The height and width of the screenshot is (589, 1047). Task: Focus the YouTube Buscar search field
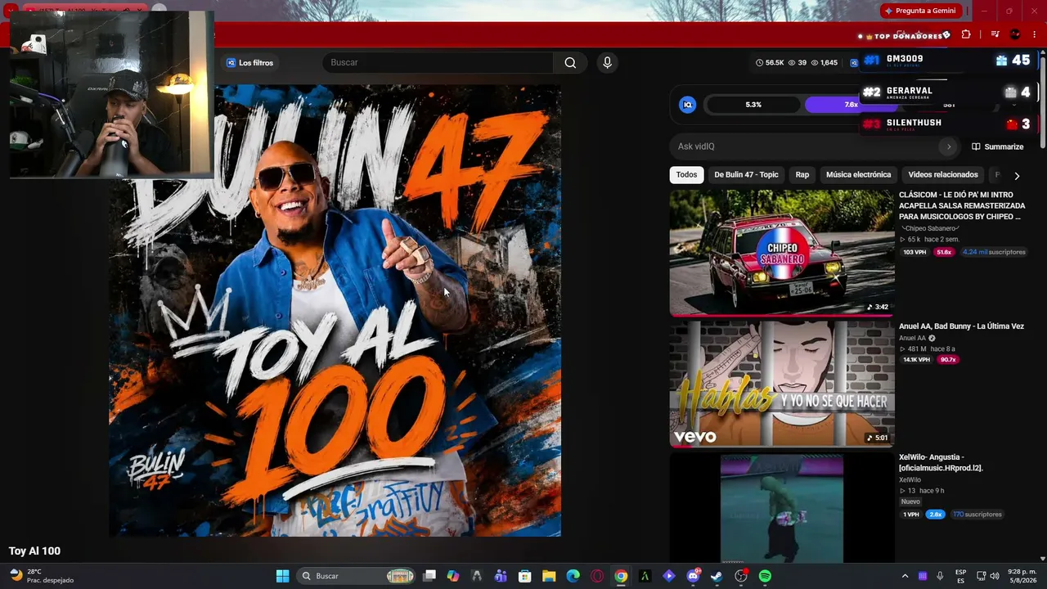(439, 63)
